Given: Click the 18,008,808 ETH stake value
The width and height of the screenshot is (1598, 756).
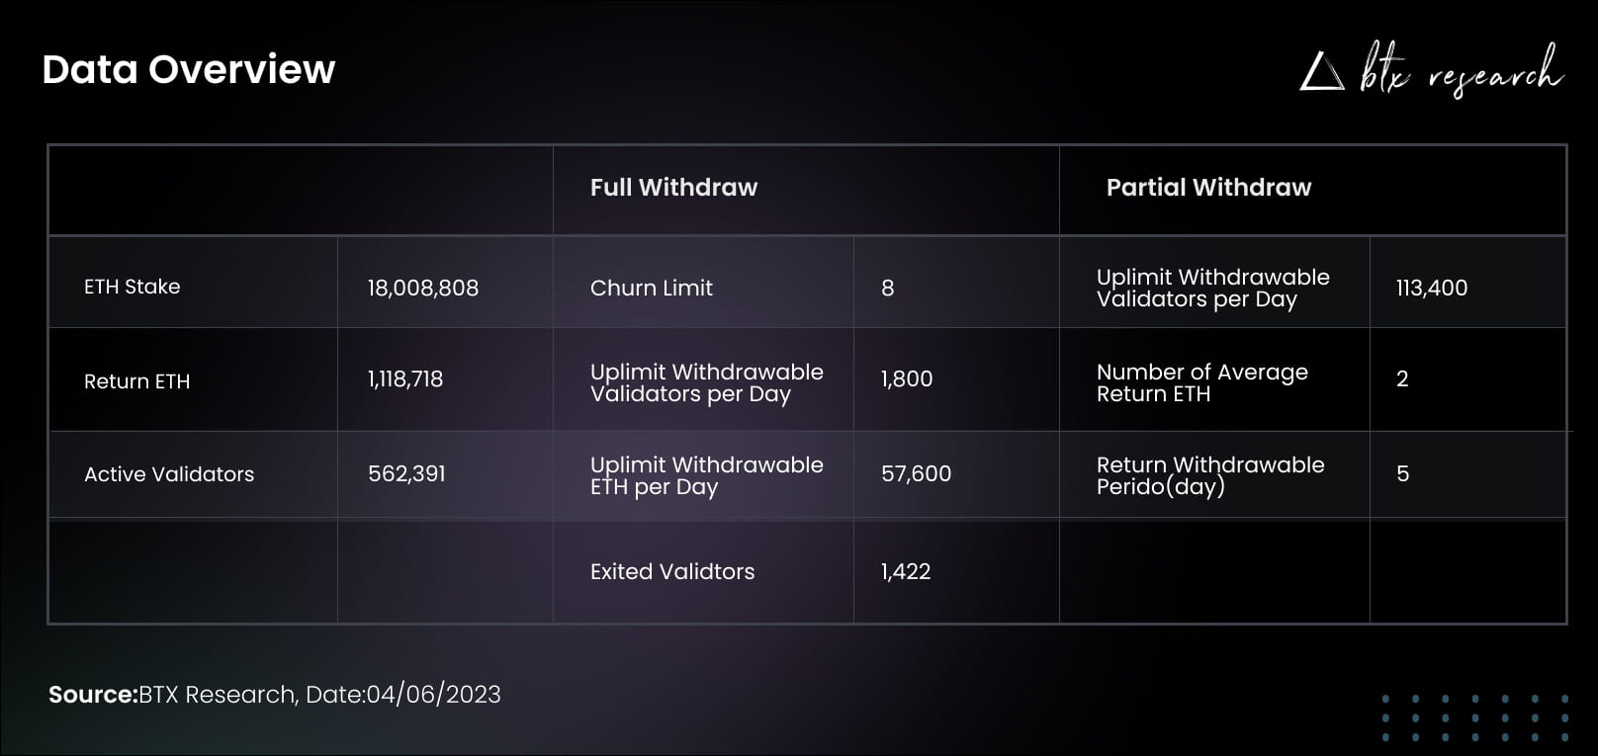Looking at the screenshot, I should click(x=423, y=288).
